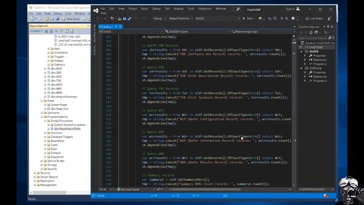Expand the Server Objects node
Screen dimensions: 364x205
35,177
